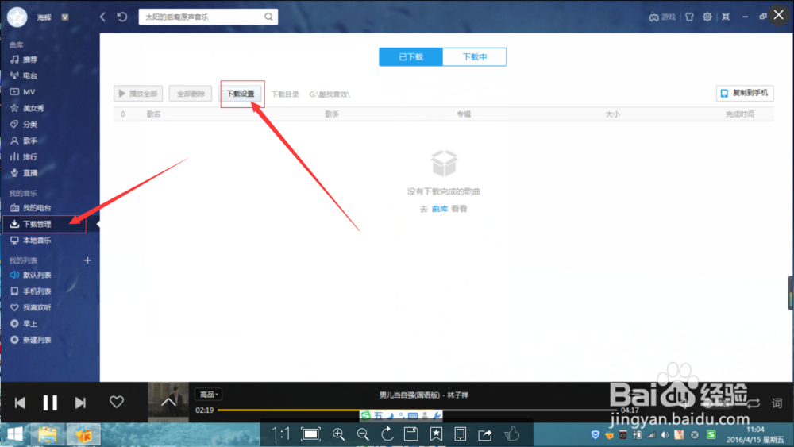
Task: Open the Windows Start button
Action: point(15,434)
